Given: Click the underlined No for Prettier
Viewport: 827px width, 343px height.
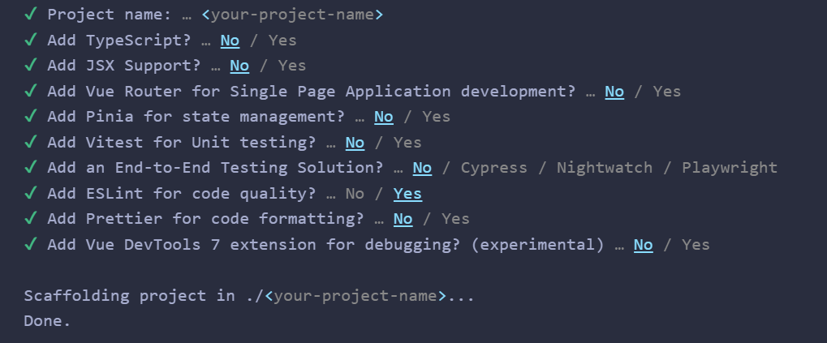Looking at the screenshot, I should 403,219.
